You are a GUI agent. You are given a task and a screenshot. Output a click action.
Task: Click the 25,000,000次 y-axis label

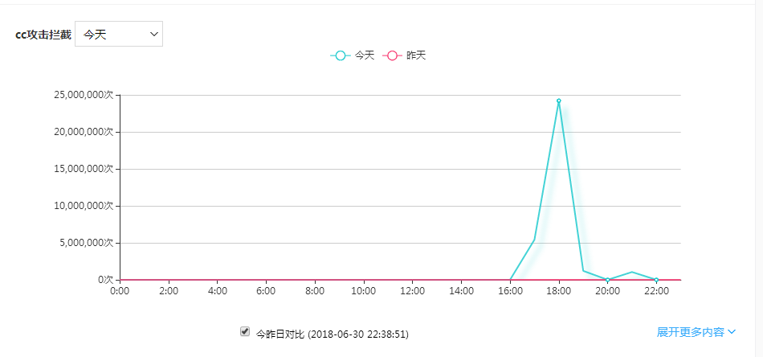click(84, 95)
